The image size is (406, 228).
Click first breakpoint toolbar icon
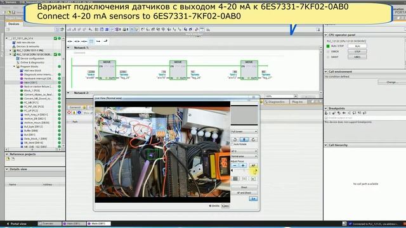pos(327,113)
